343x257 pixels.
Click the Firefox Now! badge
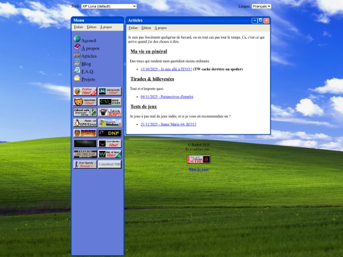85,91
